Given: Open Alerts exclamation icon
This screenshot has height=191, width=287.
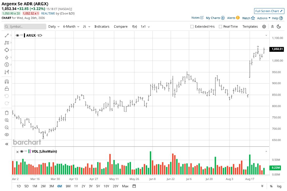Looking at the screenshot, I should click(x=238, y=18).
